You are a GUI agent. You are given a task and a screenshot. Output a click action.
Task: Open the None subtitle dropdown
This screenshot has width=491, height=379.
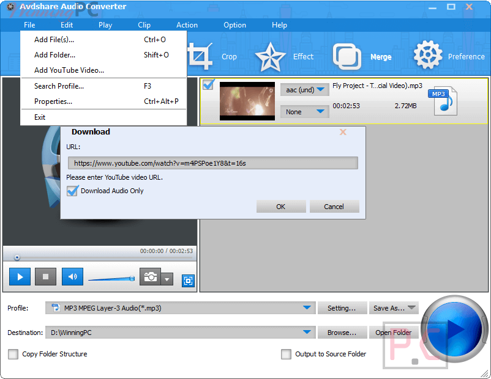coord(305,112)
